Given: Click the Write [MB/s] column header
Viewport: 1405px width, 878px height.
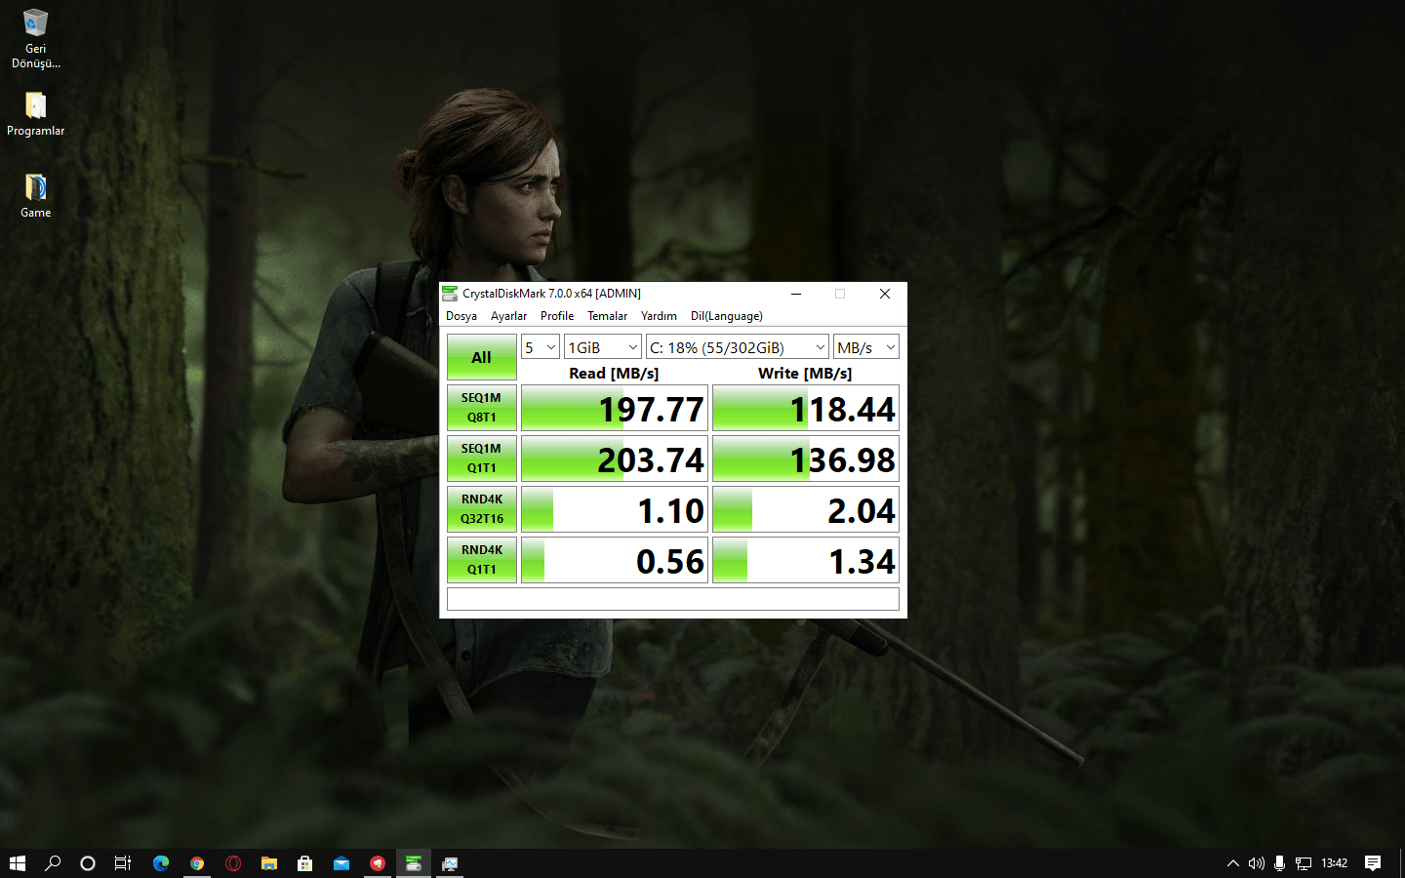Looking at the screenshot, I should click(x=805, y=373).
